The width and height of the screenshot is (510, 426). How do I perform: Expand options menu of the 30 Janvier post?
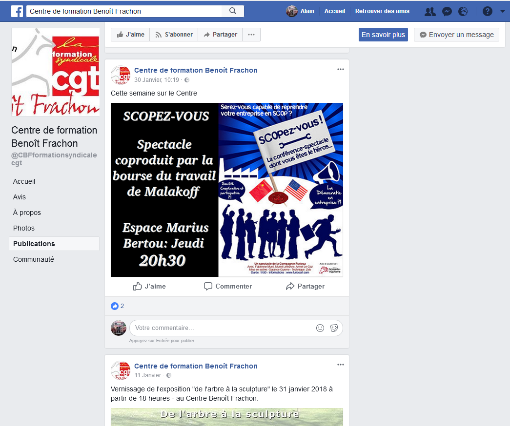click(341, 69)
